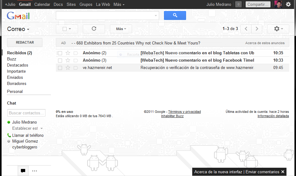Click the Buscar contactos field
Viewport: 296px width, 176px height.
pyautogui.click(x=26, y=113)
